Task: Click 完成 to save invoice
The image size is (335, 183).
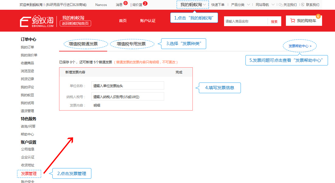Action: point(179,72)
